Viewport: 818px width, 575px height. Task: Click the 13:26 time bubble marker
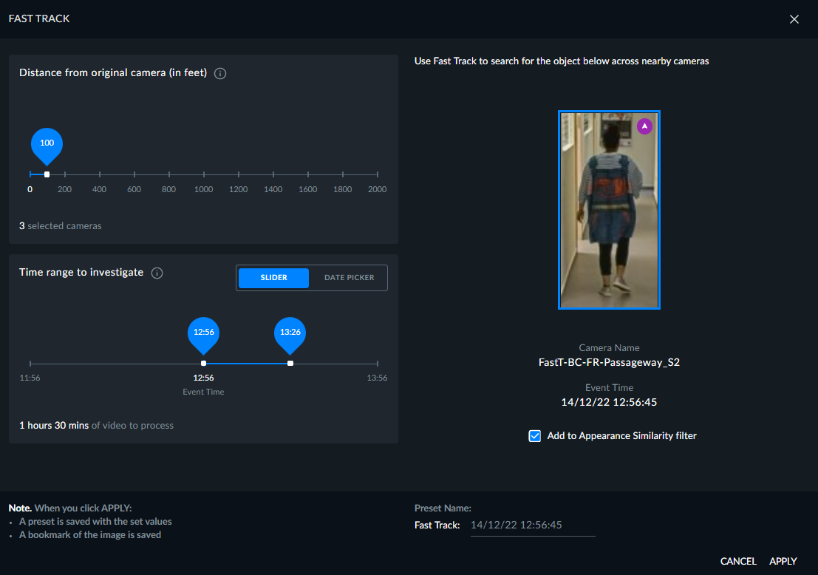coord(290,335)
